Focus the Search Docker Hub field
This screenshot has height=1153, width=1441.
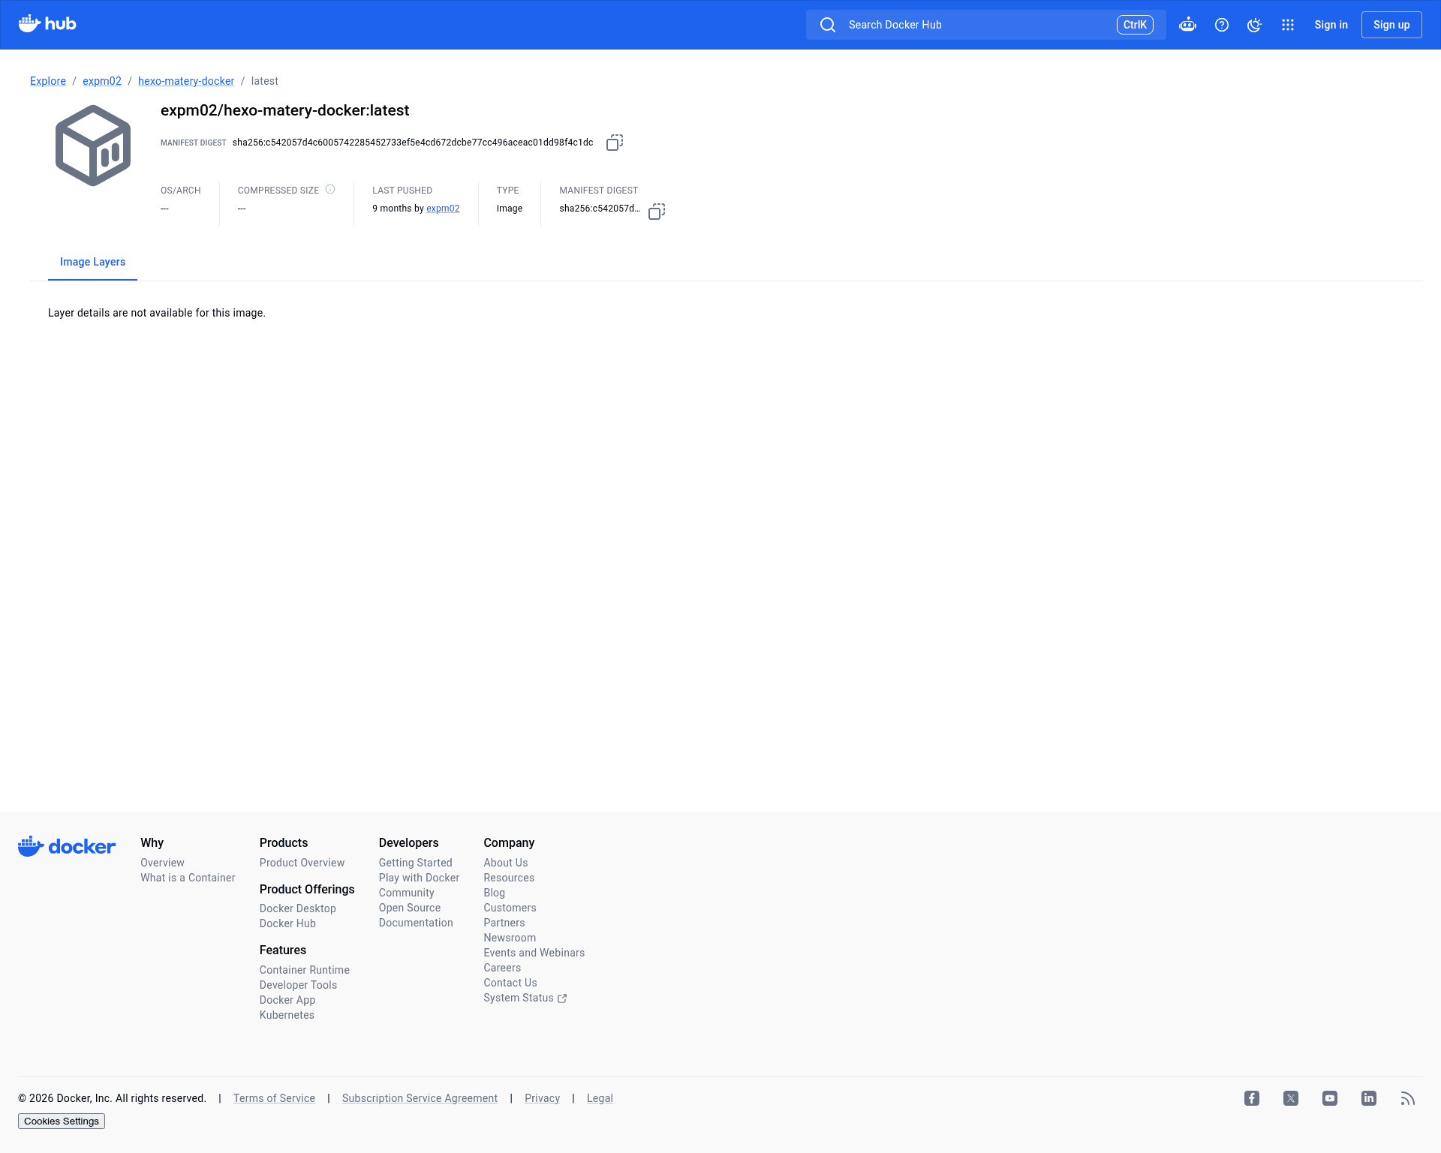point(985,25)
